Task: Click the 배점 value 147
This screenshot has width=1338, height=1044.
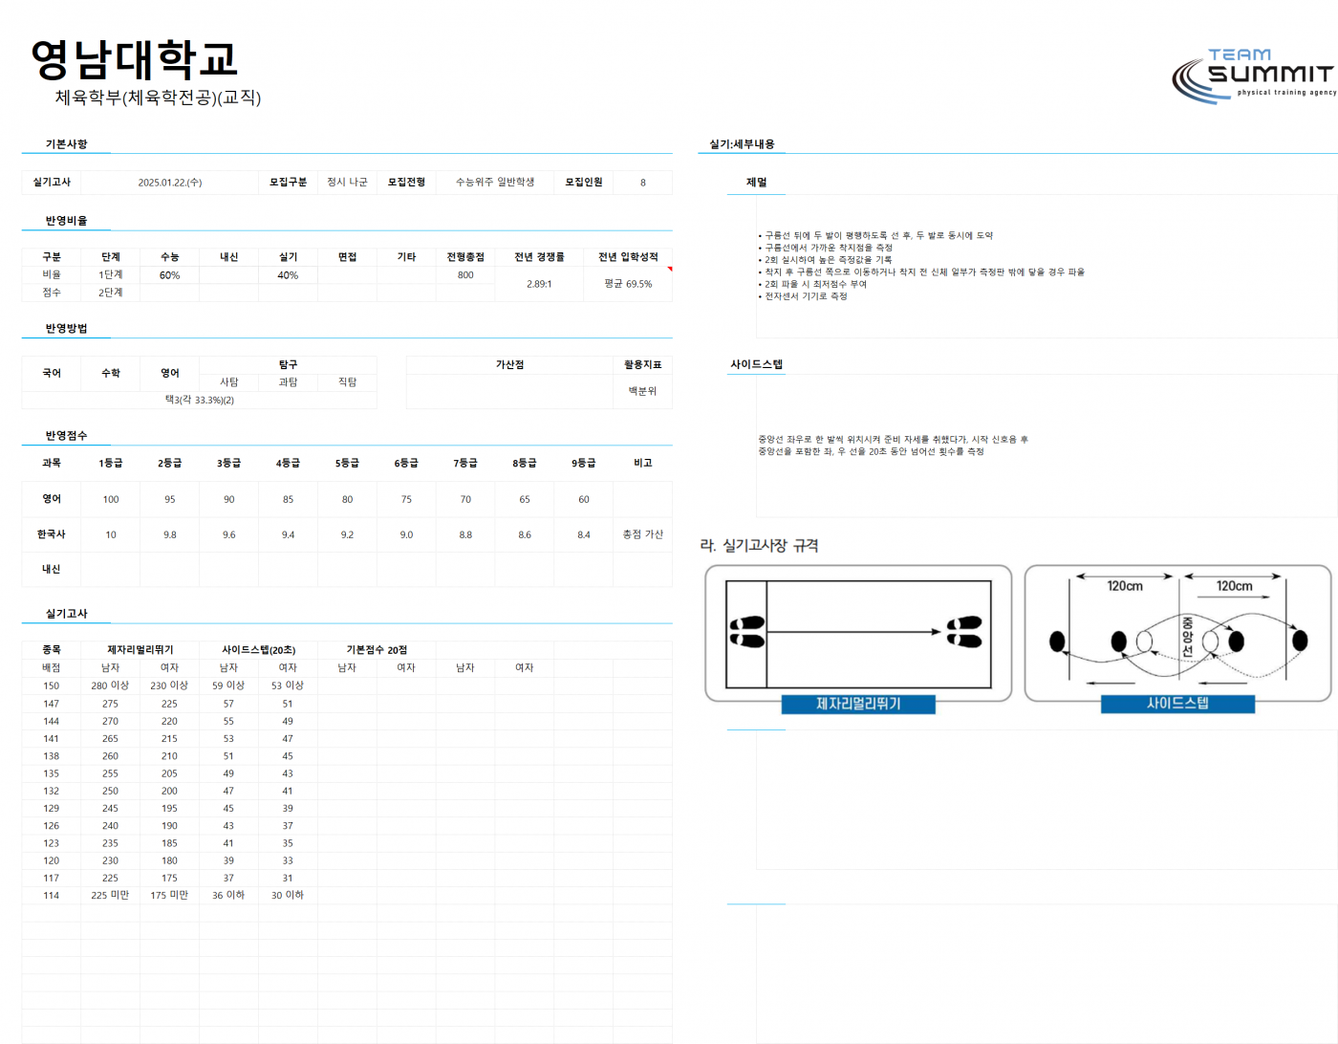Action: pyautogui.click(x=52, y=704)
